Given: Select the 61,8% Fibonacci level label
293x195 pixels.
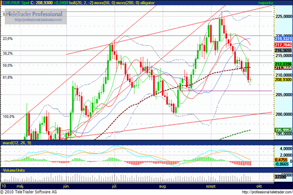Looking at the screenshot, I should coord(7,77).
